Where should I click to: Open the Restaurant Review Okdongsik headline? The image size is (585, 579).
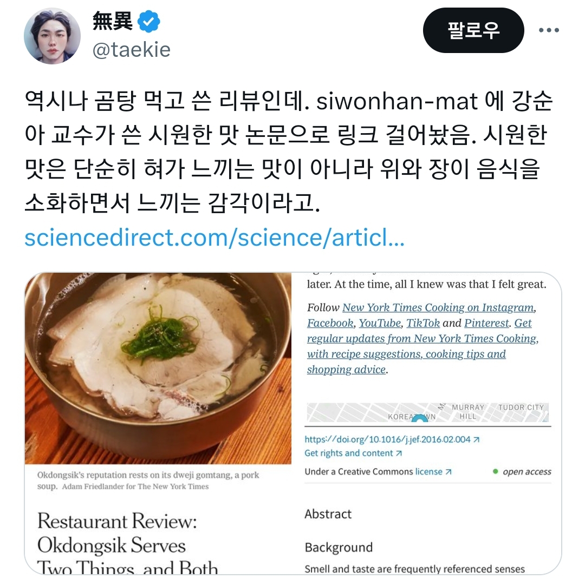click(128, 543)
